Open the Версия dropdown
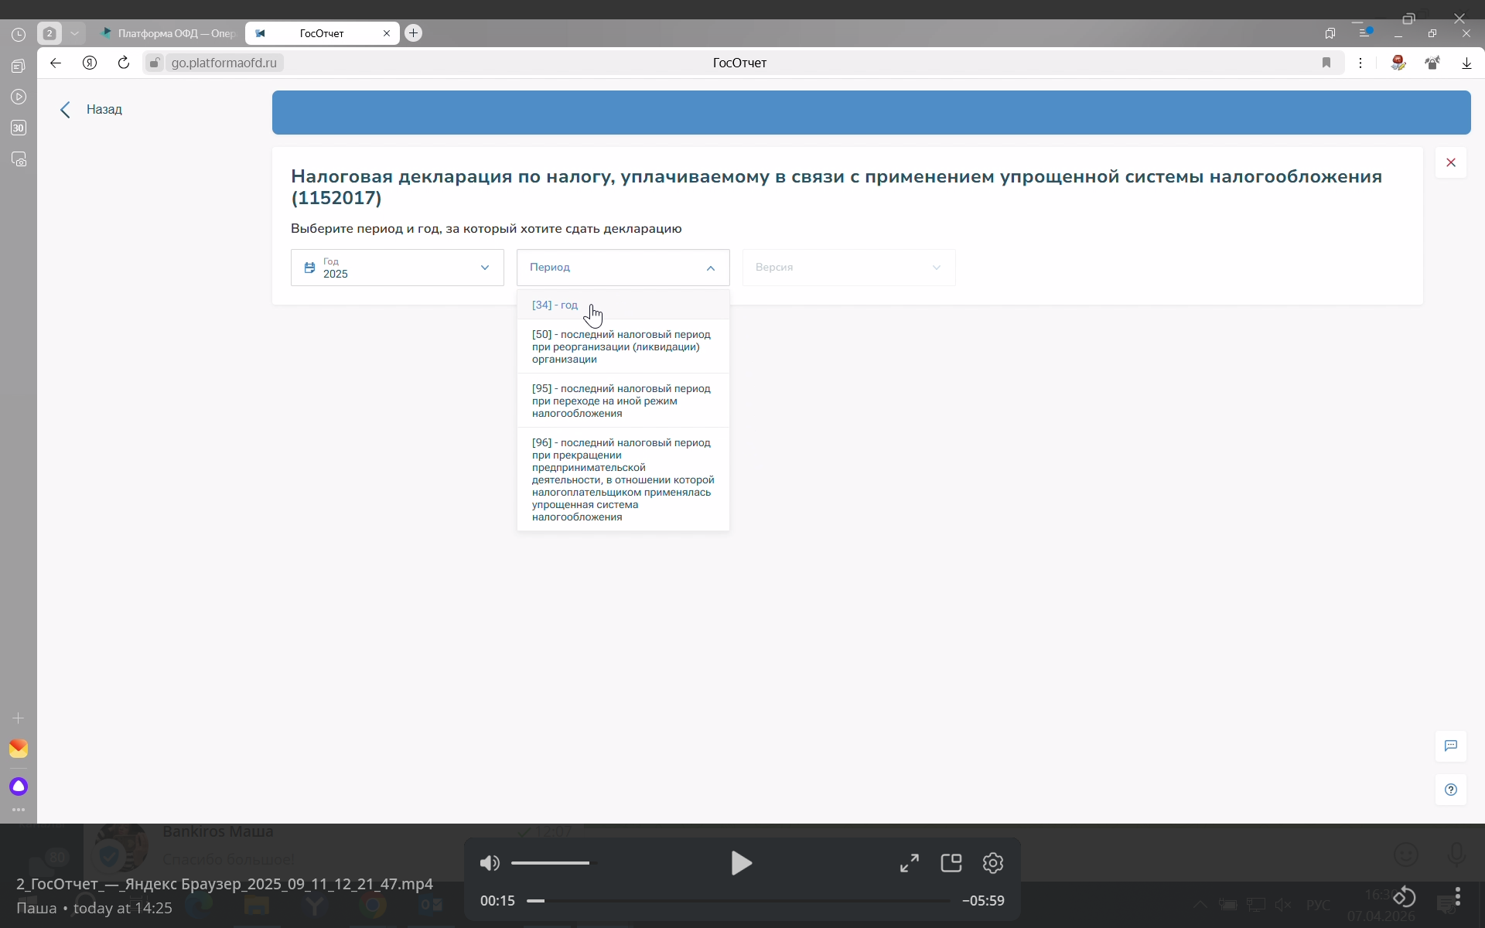The height and width of the screenshot is (928, 1485). [x=848, y=268]
